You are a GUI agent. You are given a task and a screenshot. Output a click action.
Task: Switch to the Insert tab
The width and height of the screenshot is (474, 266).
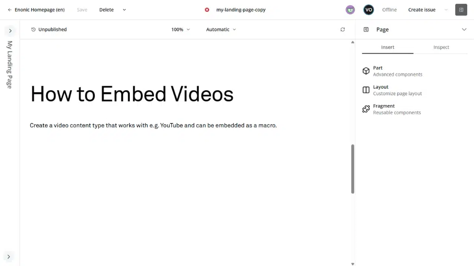pyautogui.click(x=388, y=47)
